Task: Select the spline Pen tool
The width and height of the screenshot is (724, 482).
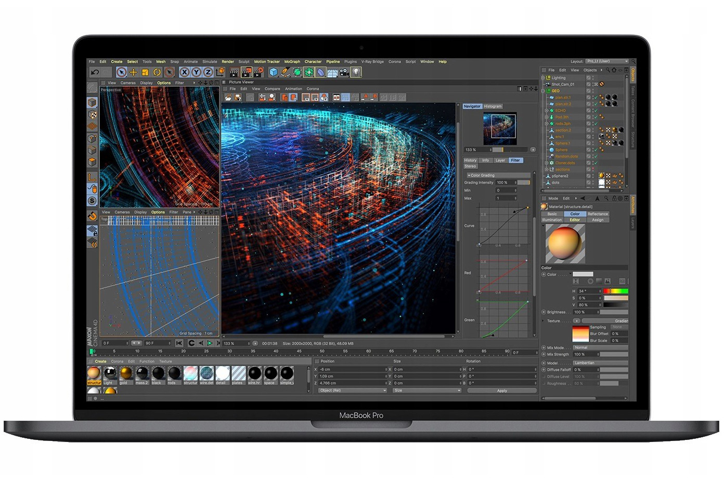Action: tap(286, 72)
